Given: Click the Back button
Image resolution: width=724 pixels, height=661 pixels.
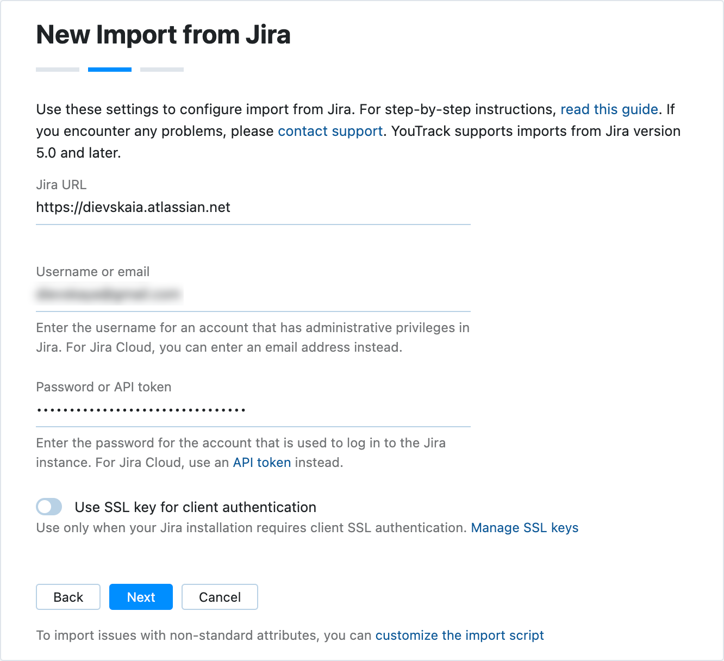Looking at the screenshot, I should [68, 597].
